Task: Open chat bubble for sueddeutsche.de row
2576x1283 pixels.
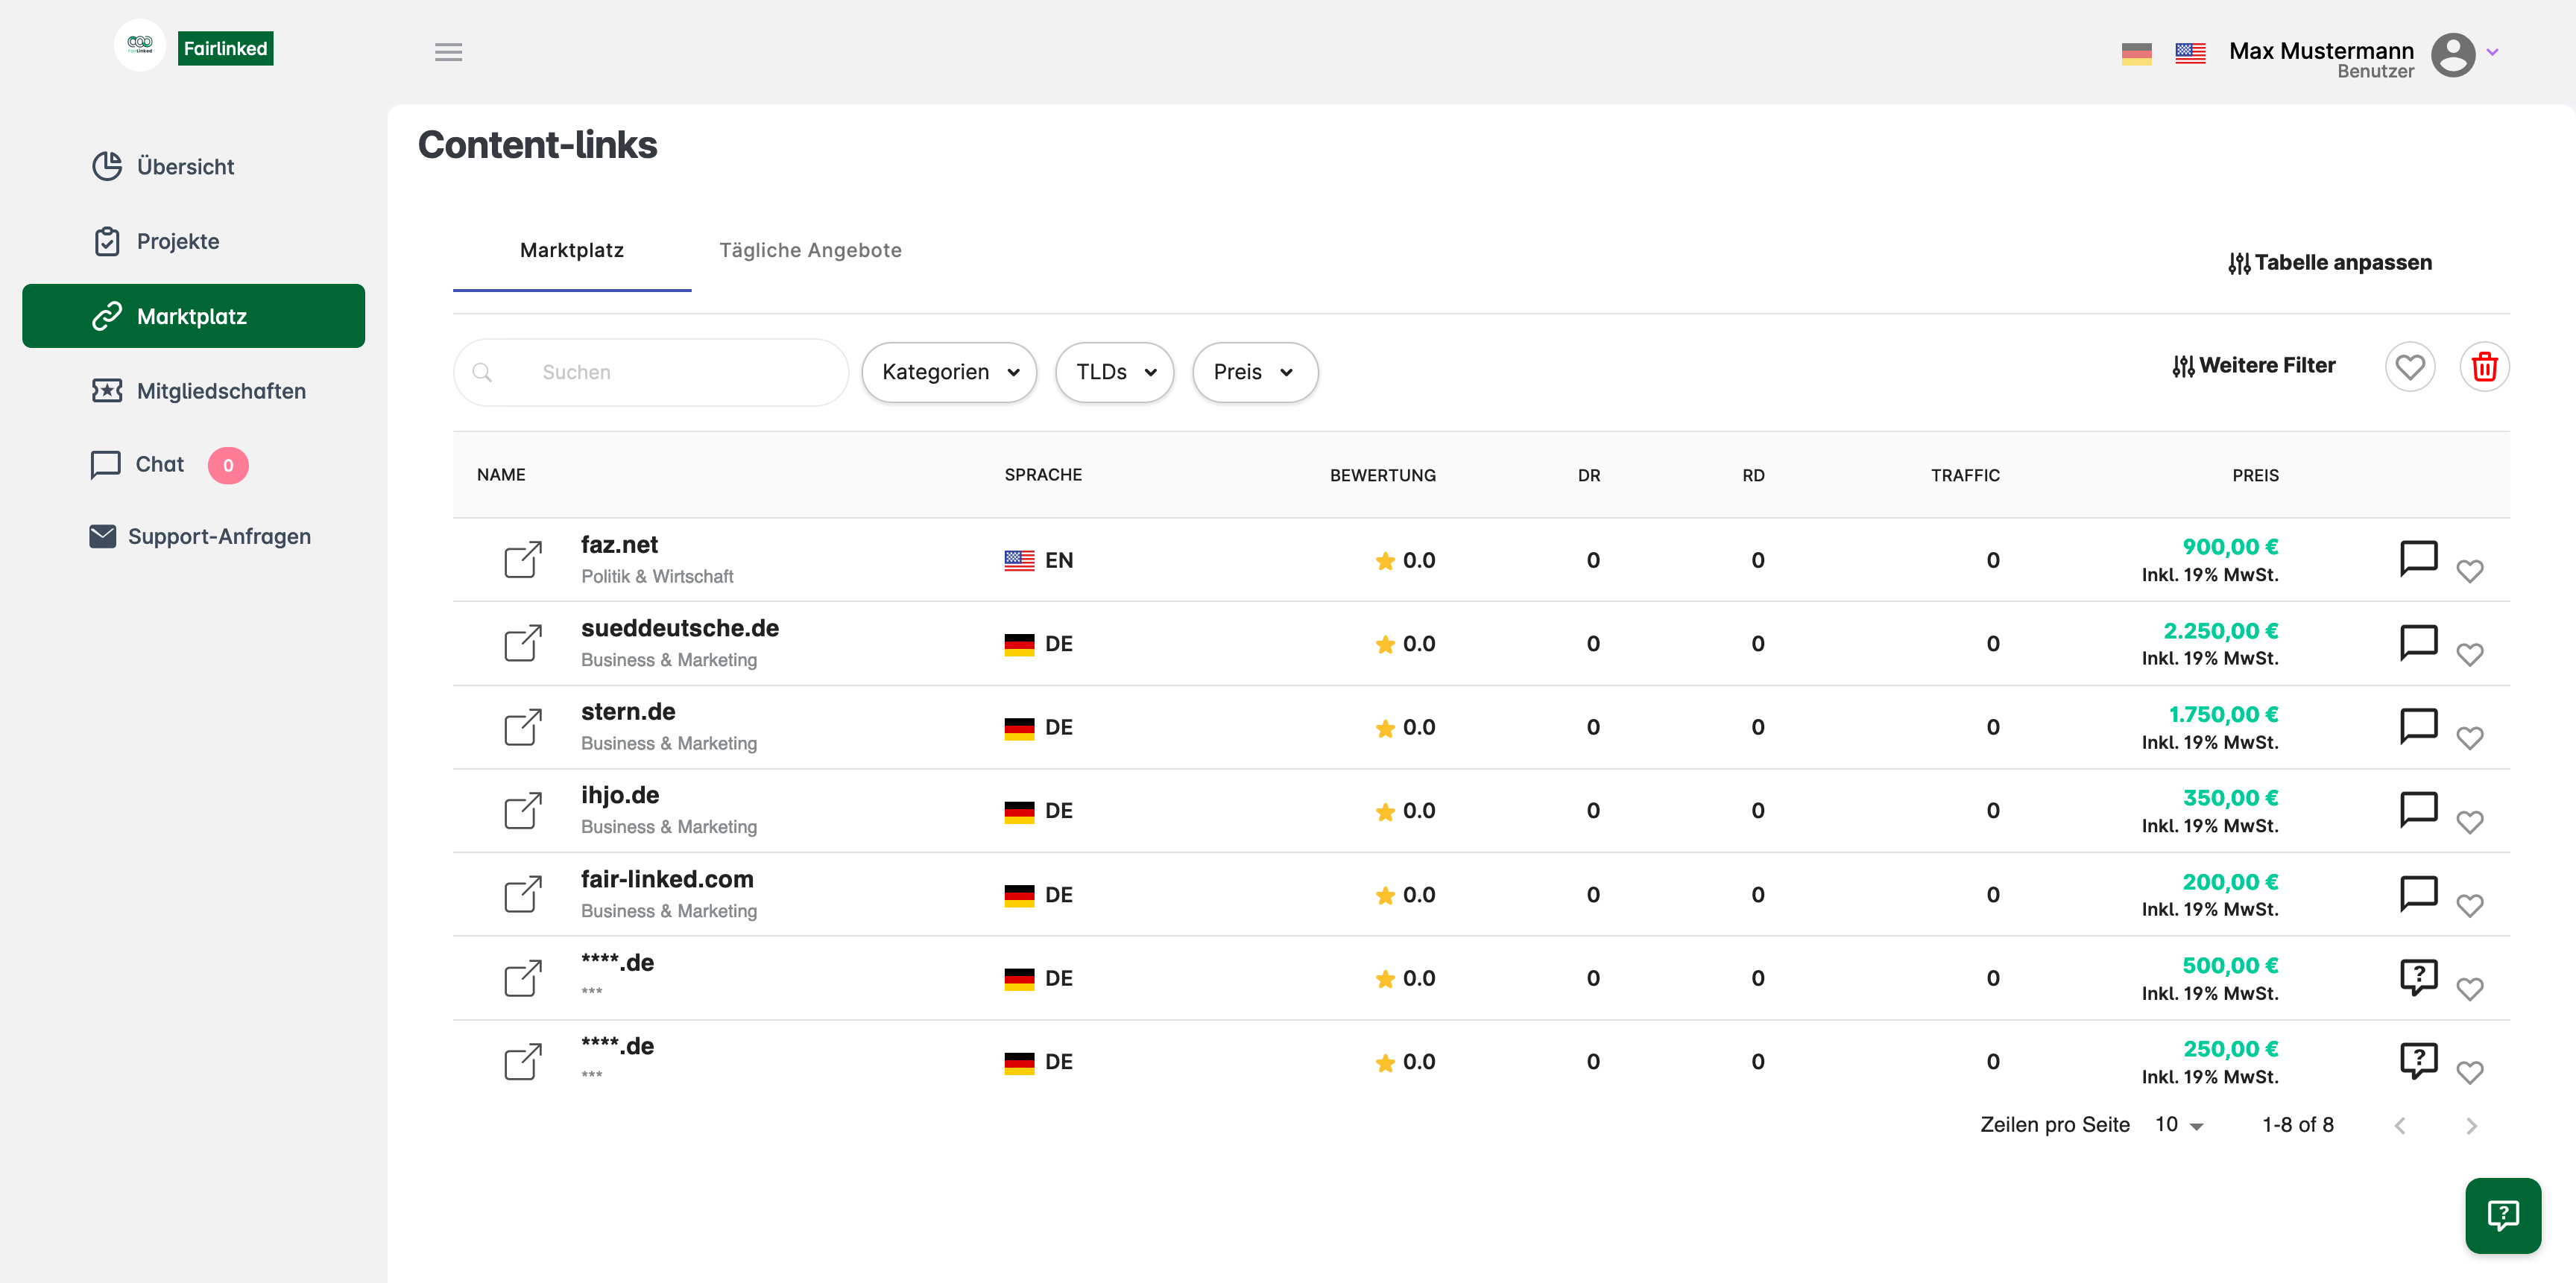Action: coord(2418,642)
